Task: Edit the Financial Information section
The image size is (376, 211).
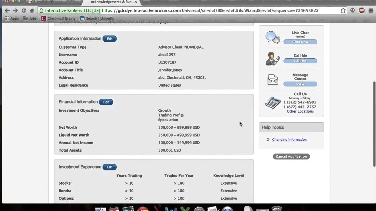Action: click(x=106, y=102)
